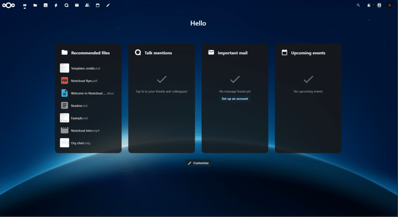Click the Example.md thumbnail
The width and height of the screenshot is (398, 217).
(65, 118)
